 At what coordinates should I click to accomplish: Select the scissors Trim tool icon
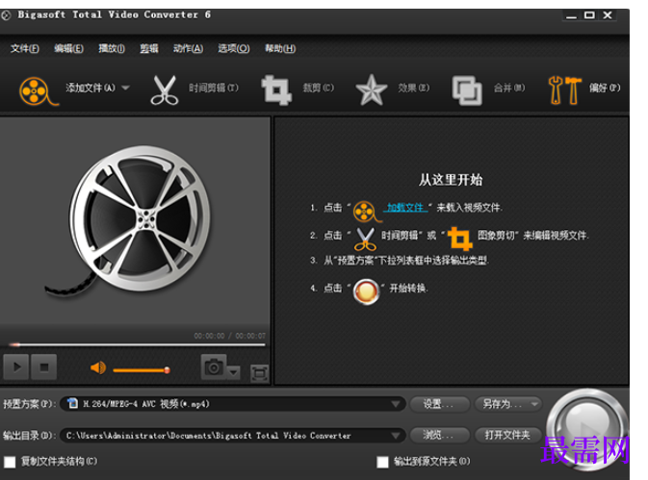[164, 90]
